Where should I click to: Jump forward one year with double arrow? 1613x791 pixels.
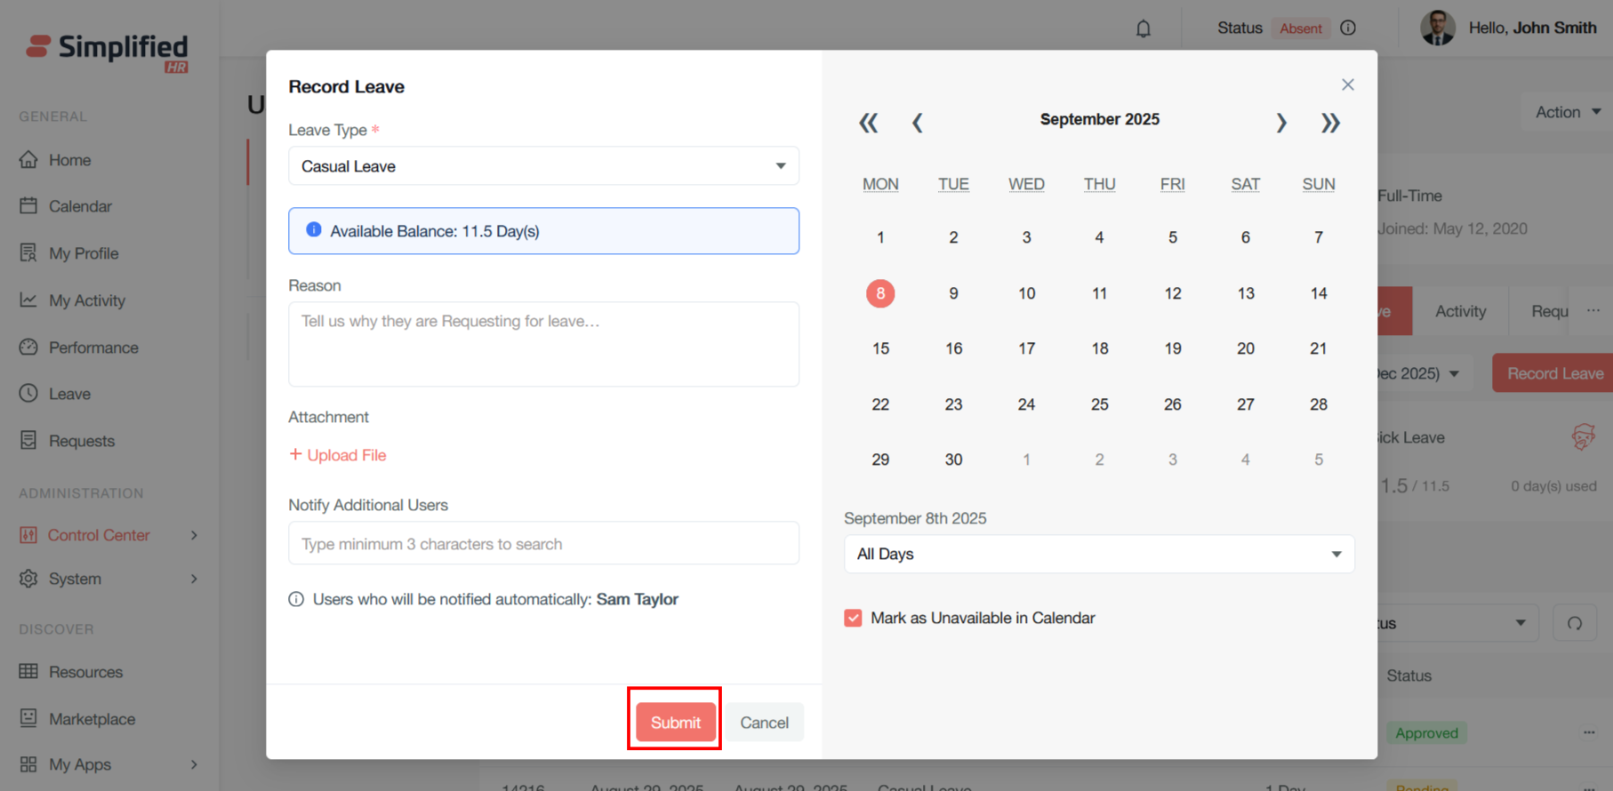coord(1329,123)
